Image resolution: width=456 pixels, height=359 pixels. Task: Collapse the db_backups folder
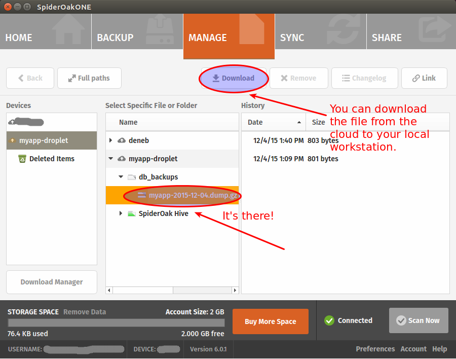pos(121,177)
